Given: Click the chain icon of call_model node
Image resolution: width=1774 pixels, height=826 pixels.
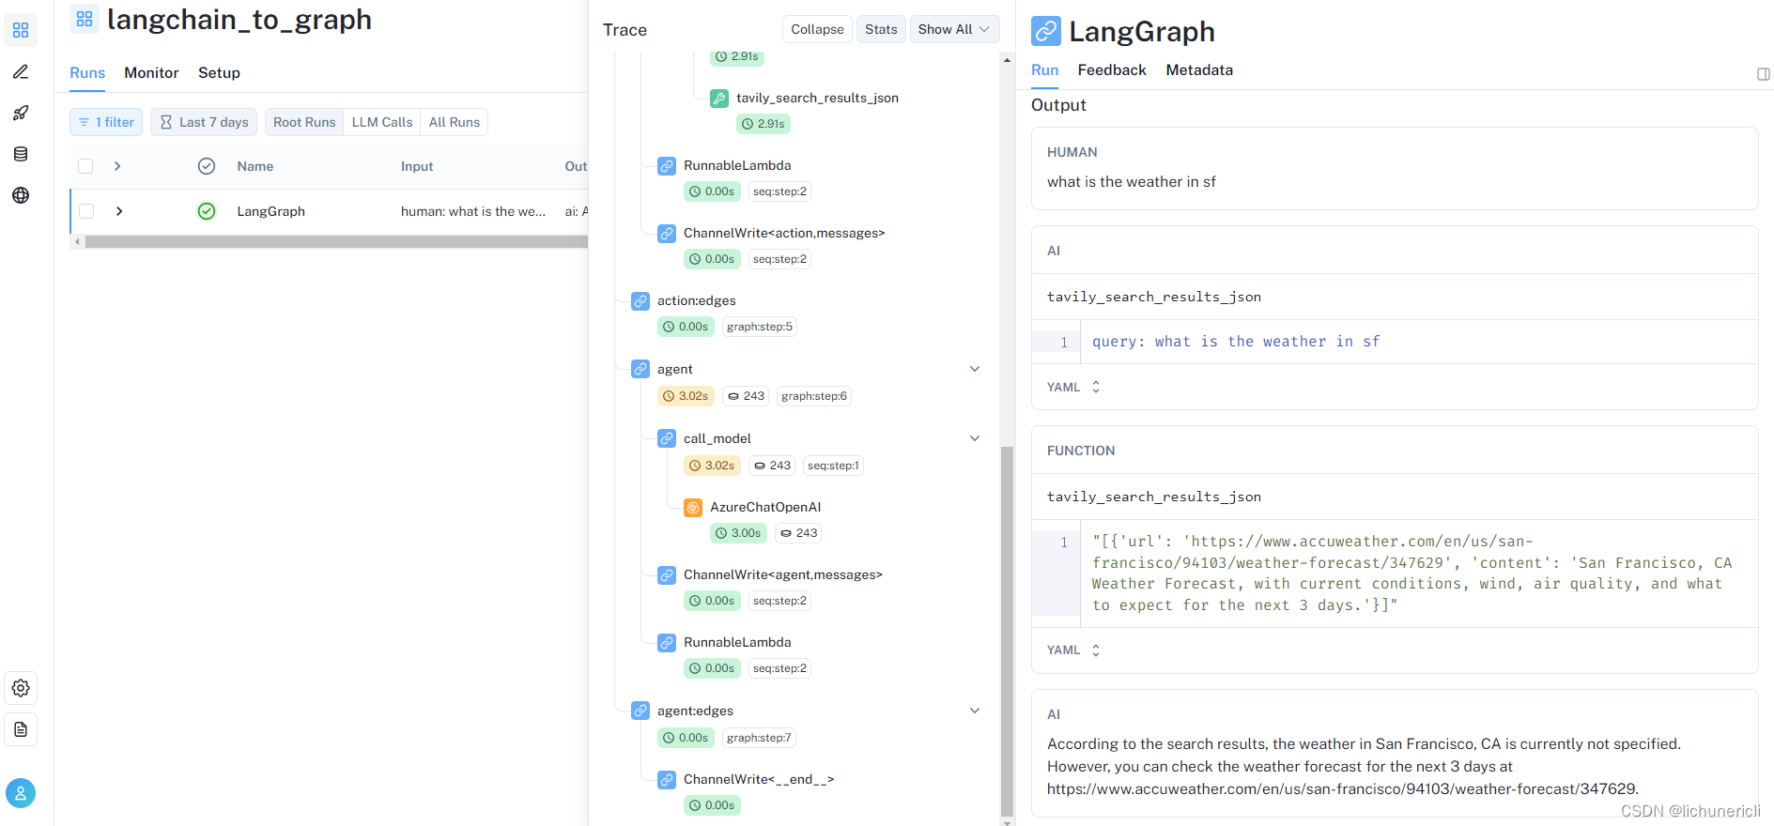Looking at the screenshot, I should 667,438.
